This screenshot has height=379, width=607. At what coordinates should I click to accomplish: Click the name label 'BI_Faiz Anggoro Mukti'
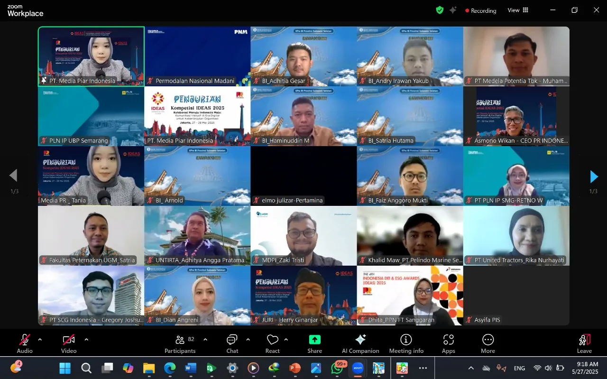[x=398, y=201]
